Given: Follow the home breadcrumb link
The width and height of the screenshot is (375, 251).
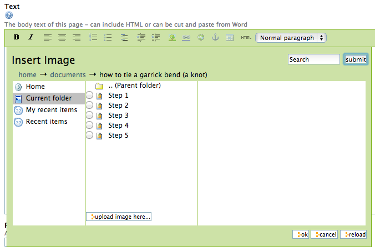Looking at the screenshot, I should click(x=28, y=75).
